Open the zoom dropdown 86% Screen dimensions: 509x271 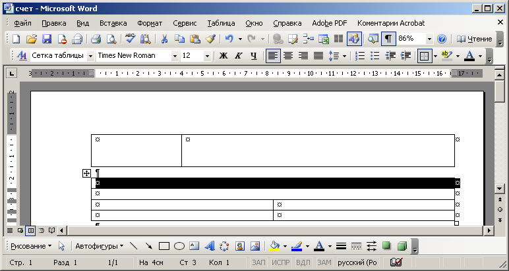tap(429, 39)
